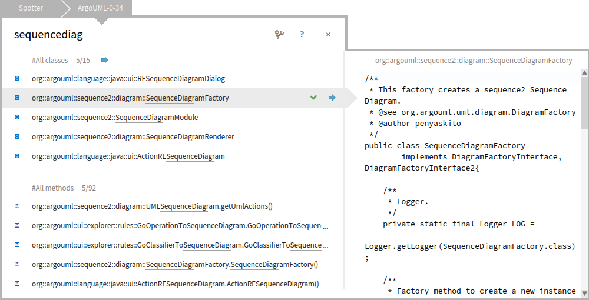Select ActionRESequenceDiagram class result
Screen dimensions: 589x300
tap(173, 156)
